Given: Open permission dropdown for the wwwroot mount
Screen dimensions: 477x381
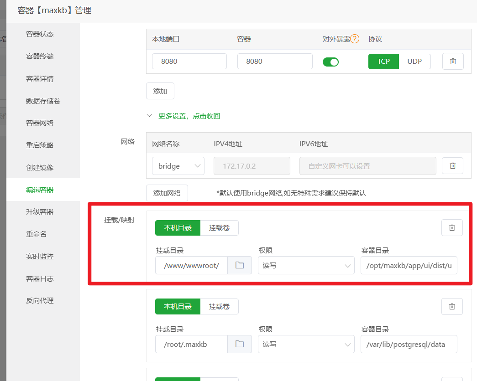Looking at the screenshot, I should click(306, 265).
